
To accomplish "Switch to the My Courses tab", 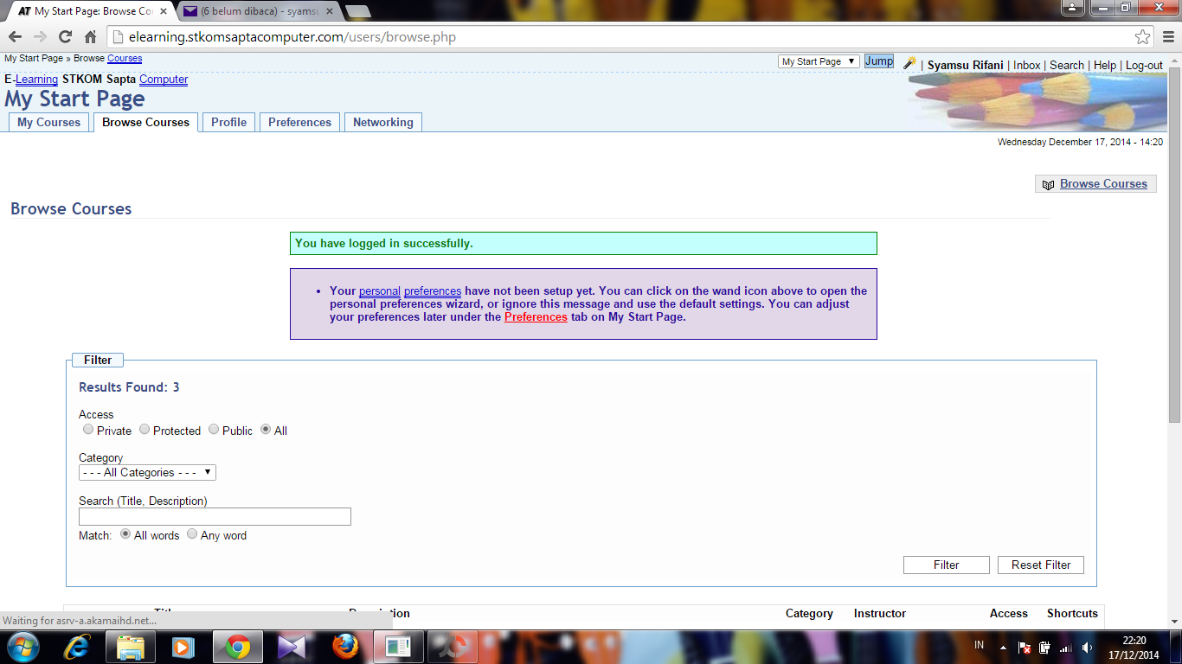I will [48, 122].
